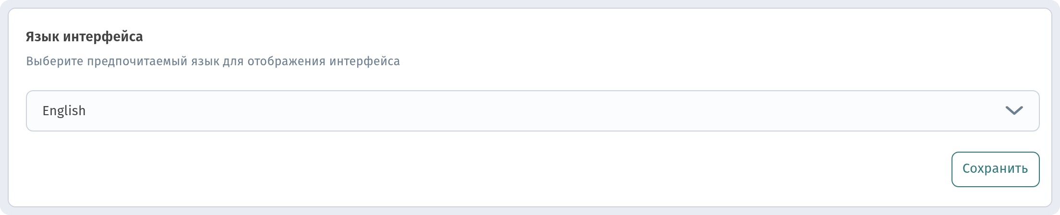1060x215 pixels.
Task: Open the interface language dropdown
Action: pyautogui.click(x=532, y=111)
